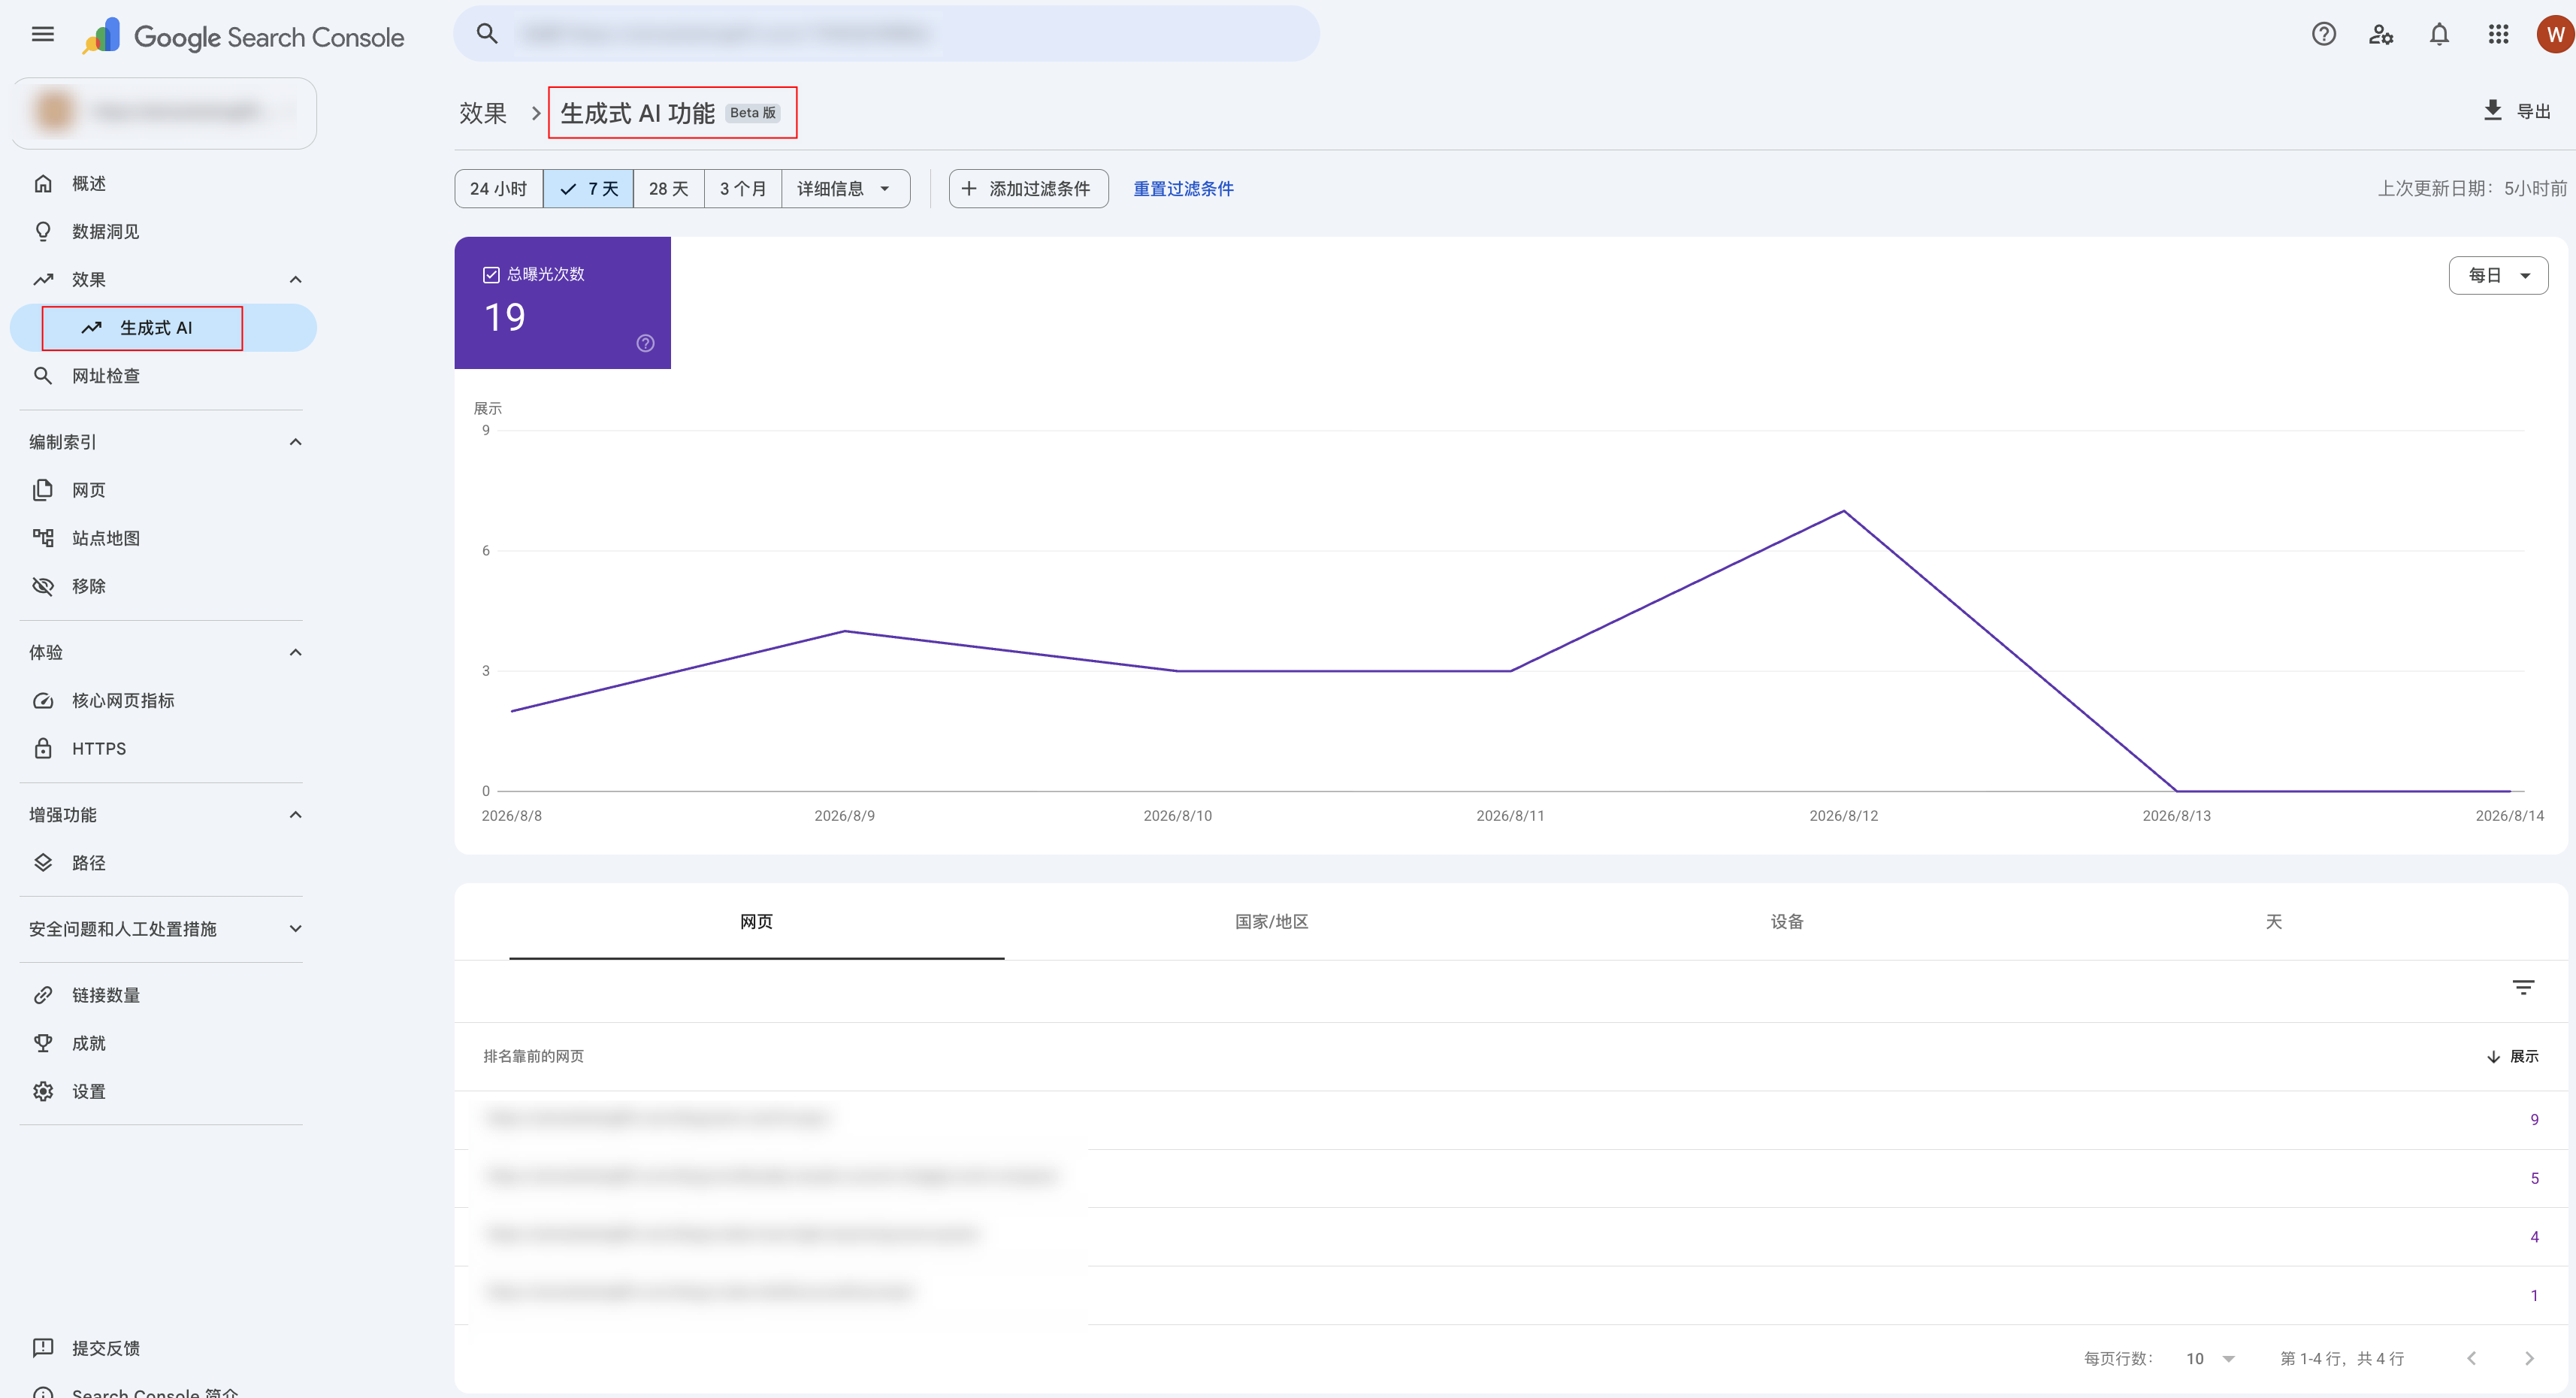Open 设置 settings page

[x=163, y=1091]
